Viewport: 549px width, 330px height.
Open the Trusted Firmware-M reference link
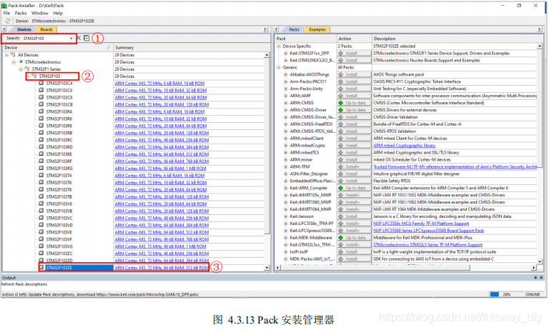(x=455, y=166)
